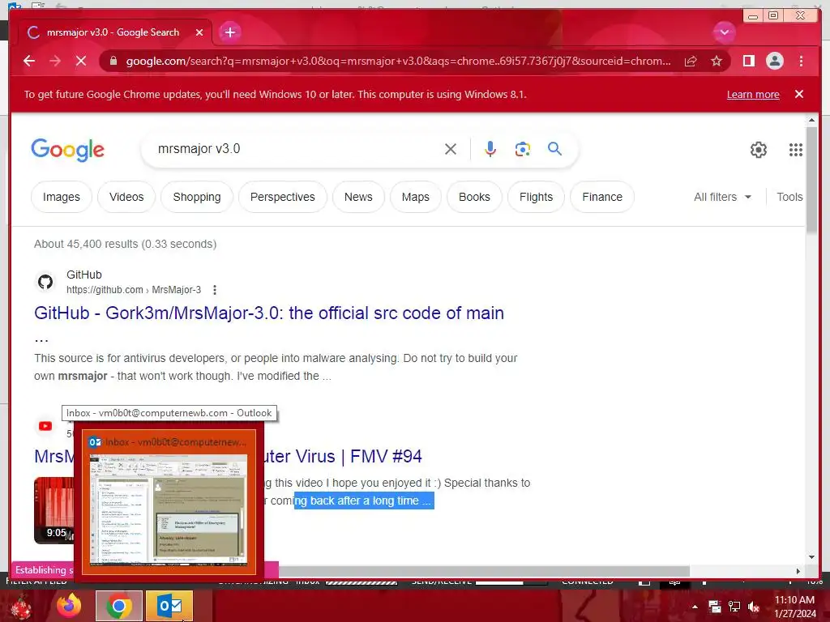View site information via the padlock icon
The height and width of the screenshot is (622, 830).
(113, 61)
